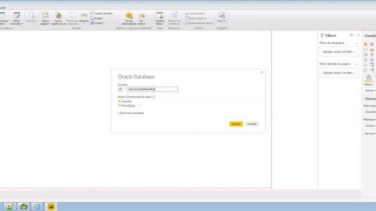The image size is (376, 211).
Task: Toggle Filtros pane visibility eye icon
Action: (351, 35)
